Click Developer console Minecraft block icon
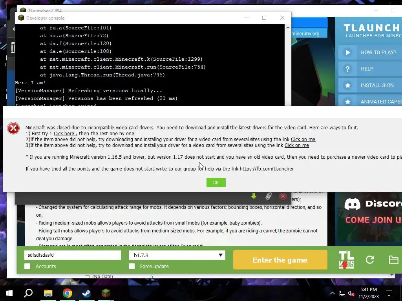Image resolution: width=402 pixels, height=301 pixels. (x=21, y=18)
